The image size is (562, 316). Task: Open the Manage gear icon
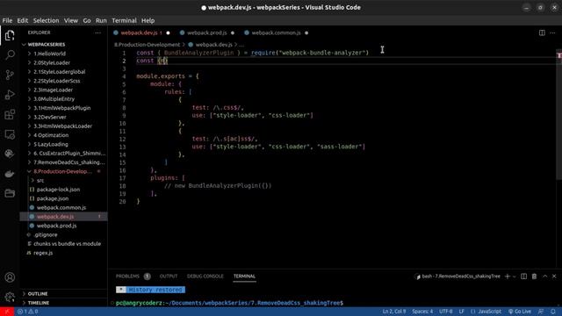click(10, 297)
